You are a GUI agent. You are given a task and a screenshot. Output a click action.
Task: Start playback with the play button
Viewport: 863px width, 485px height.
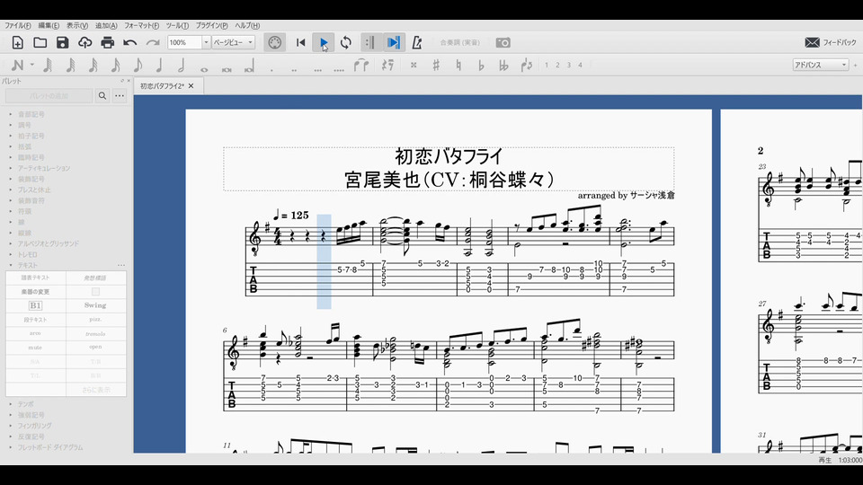324,42
